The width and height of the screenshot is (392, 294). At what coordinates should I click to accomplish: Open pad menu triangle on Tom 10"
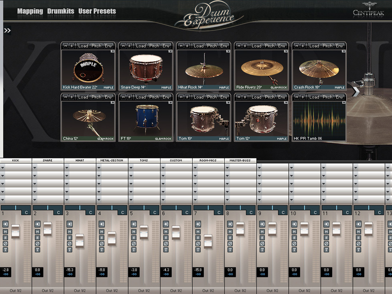pyautogui.click(x=228, y=103)
